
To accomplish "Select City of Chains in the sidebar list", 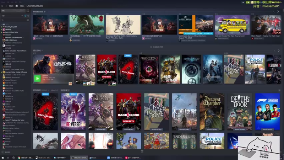I will tap(10, 126).
